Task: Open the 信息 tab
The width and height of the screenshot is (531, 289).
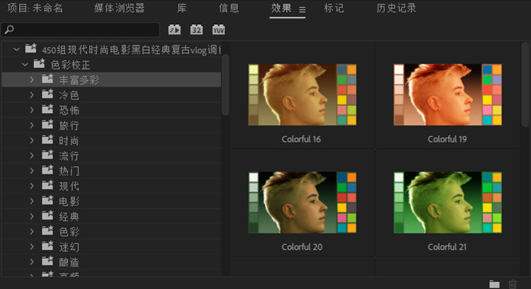Action: (229, 8)
